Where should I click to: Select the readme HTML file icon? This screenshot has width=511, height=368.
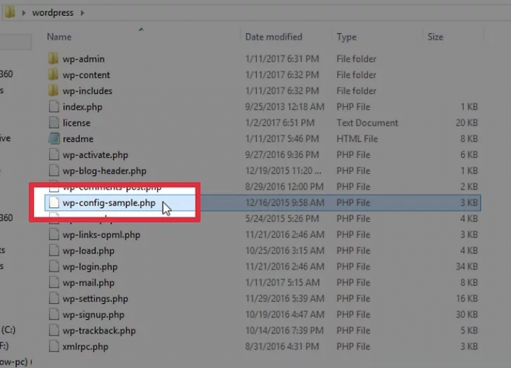tap(53, 139)
